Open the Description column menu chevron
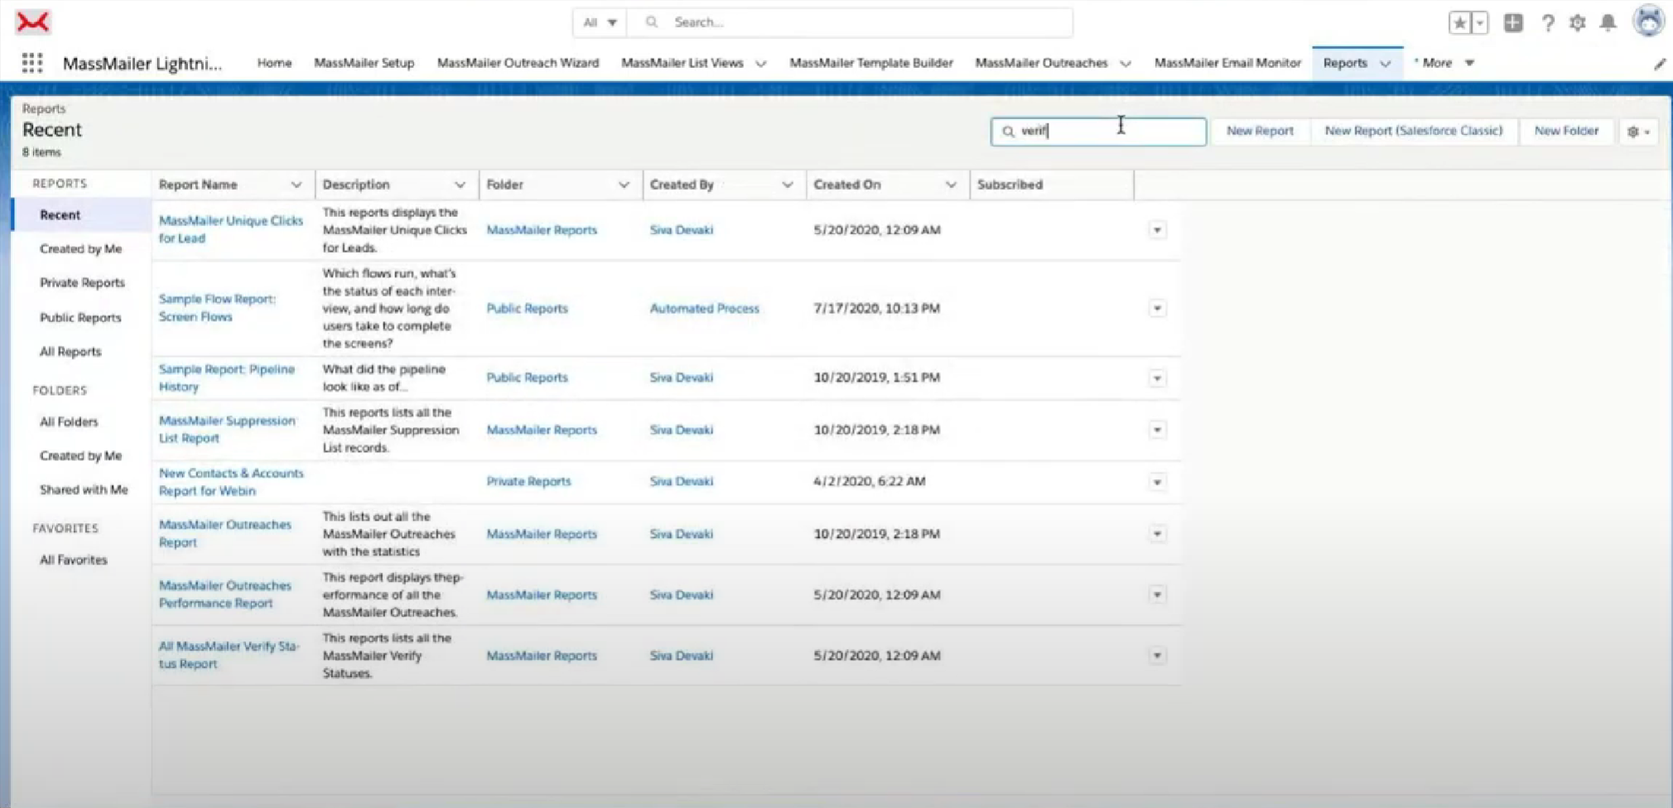 click(460, 185)
